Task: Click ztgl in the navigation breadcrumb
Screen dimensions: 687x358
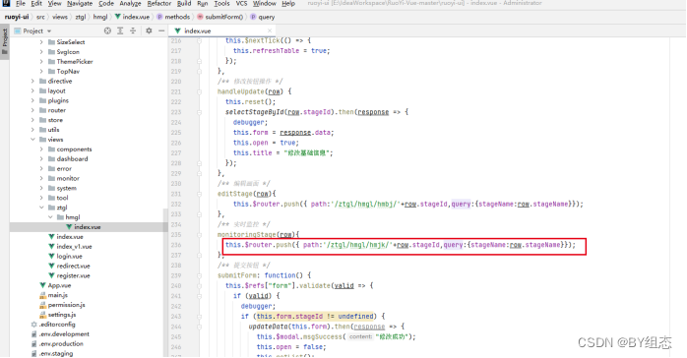Action: [x=81, y=17]
